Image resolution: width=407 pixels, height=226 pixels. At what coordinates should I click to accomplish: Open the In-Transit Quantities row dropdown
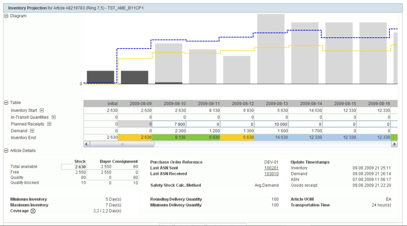(x=54, y=117)
